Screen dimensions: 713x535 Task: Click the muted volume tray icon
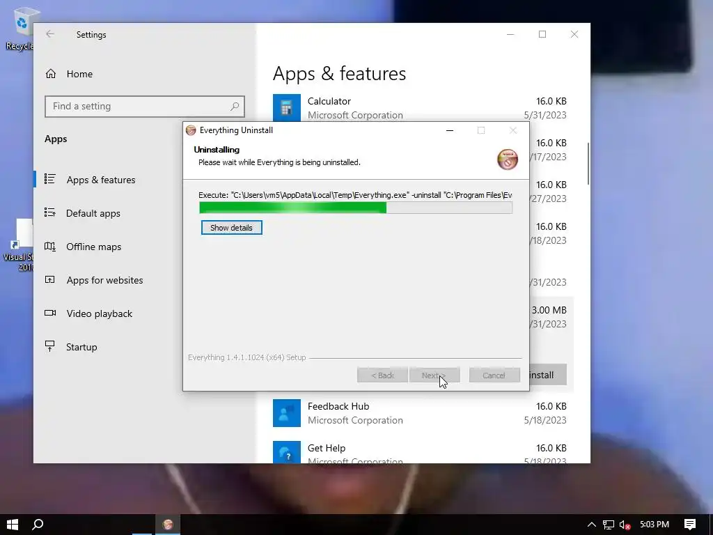tap(625, 525)
